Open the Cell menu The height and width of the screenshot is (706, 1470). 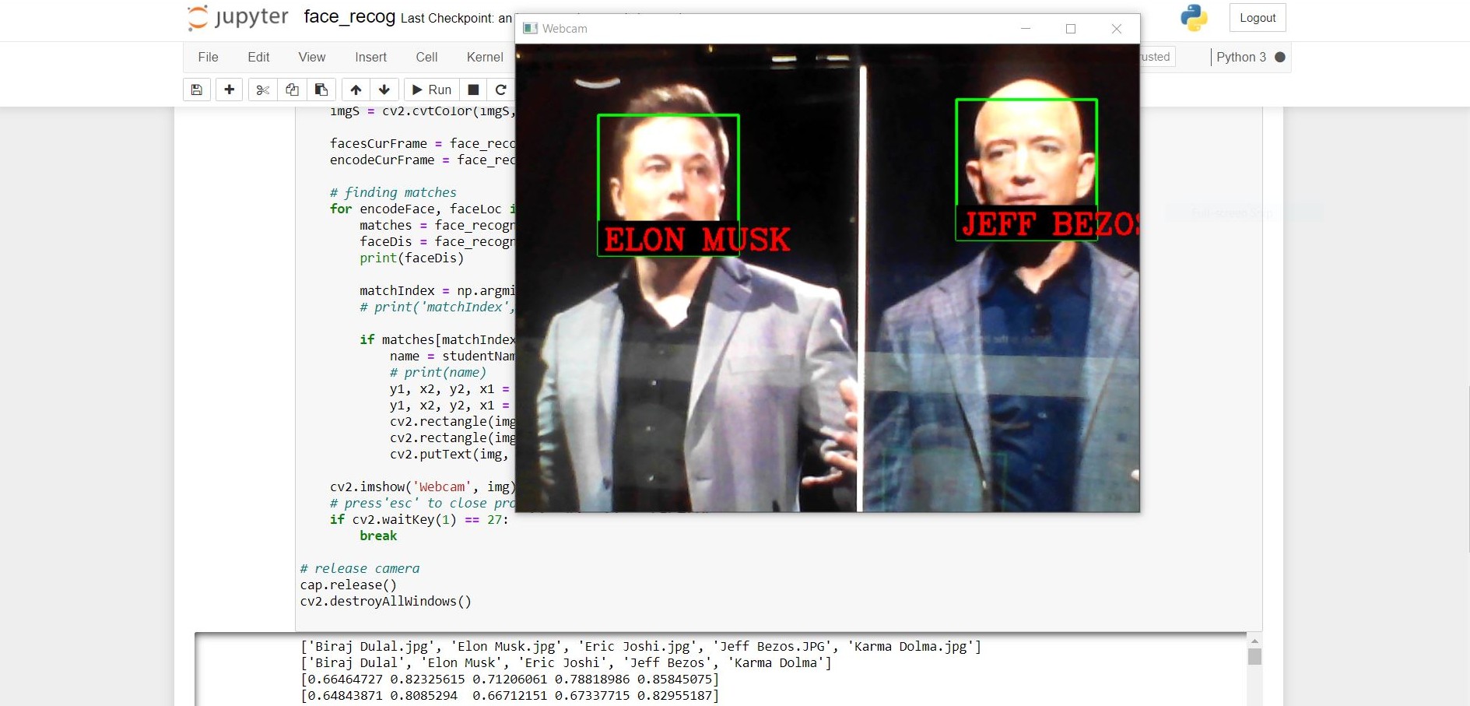(x=426, y=57)
